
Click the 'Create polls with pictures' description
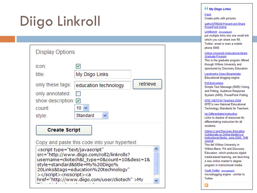pos(220,18)
